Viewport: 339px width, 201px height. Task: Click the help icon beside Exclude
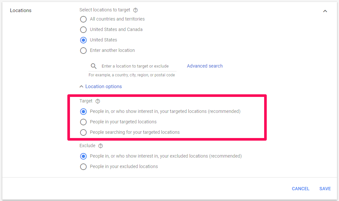tap(101, 146)
